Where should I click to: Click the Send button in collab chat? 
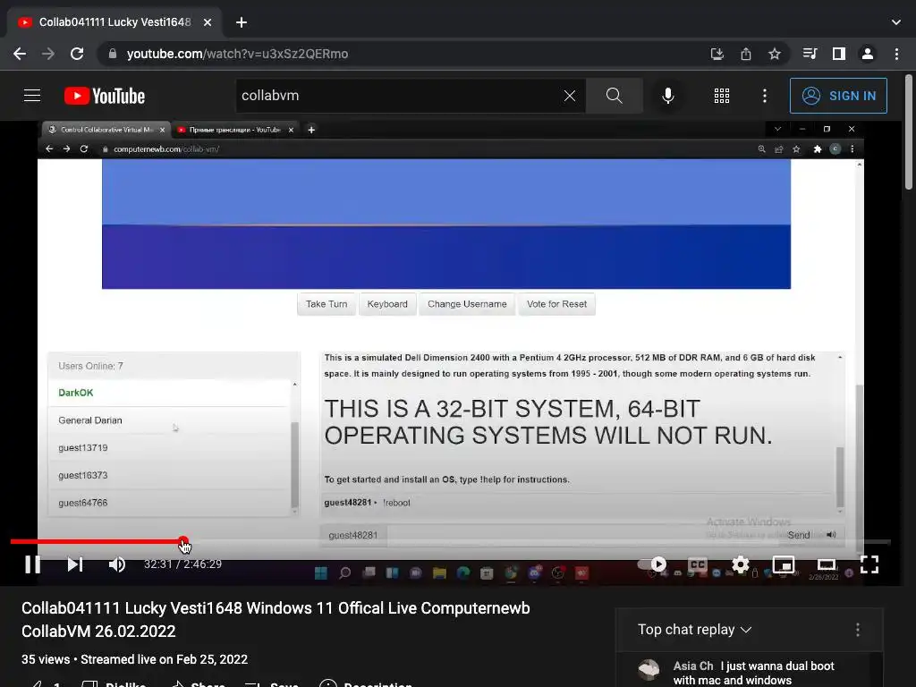click(799, 535)
